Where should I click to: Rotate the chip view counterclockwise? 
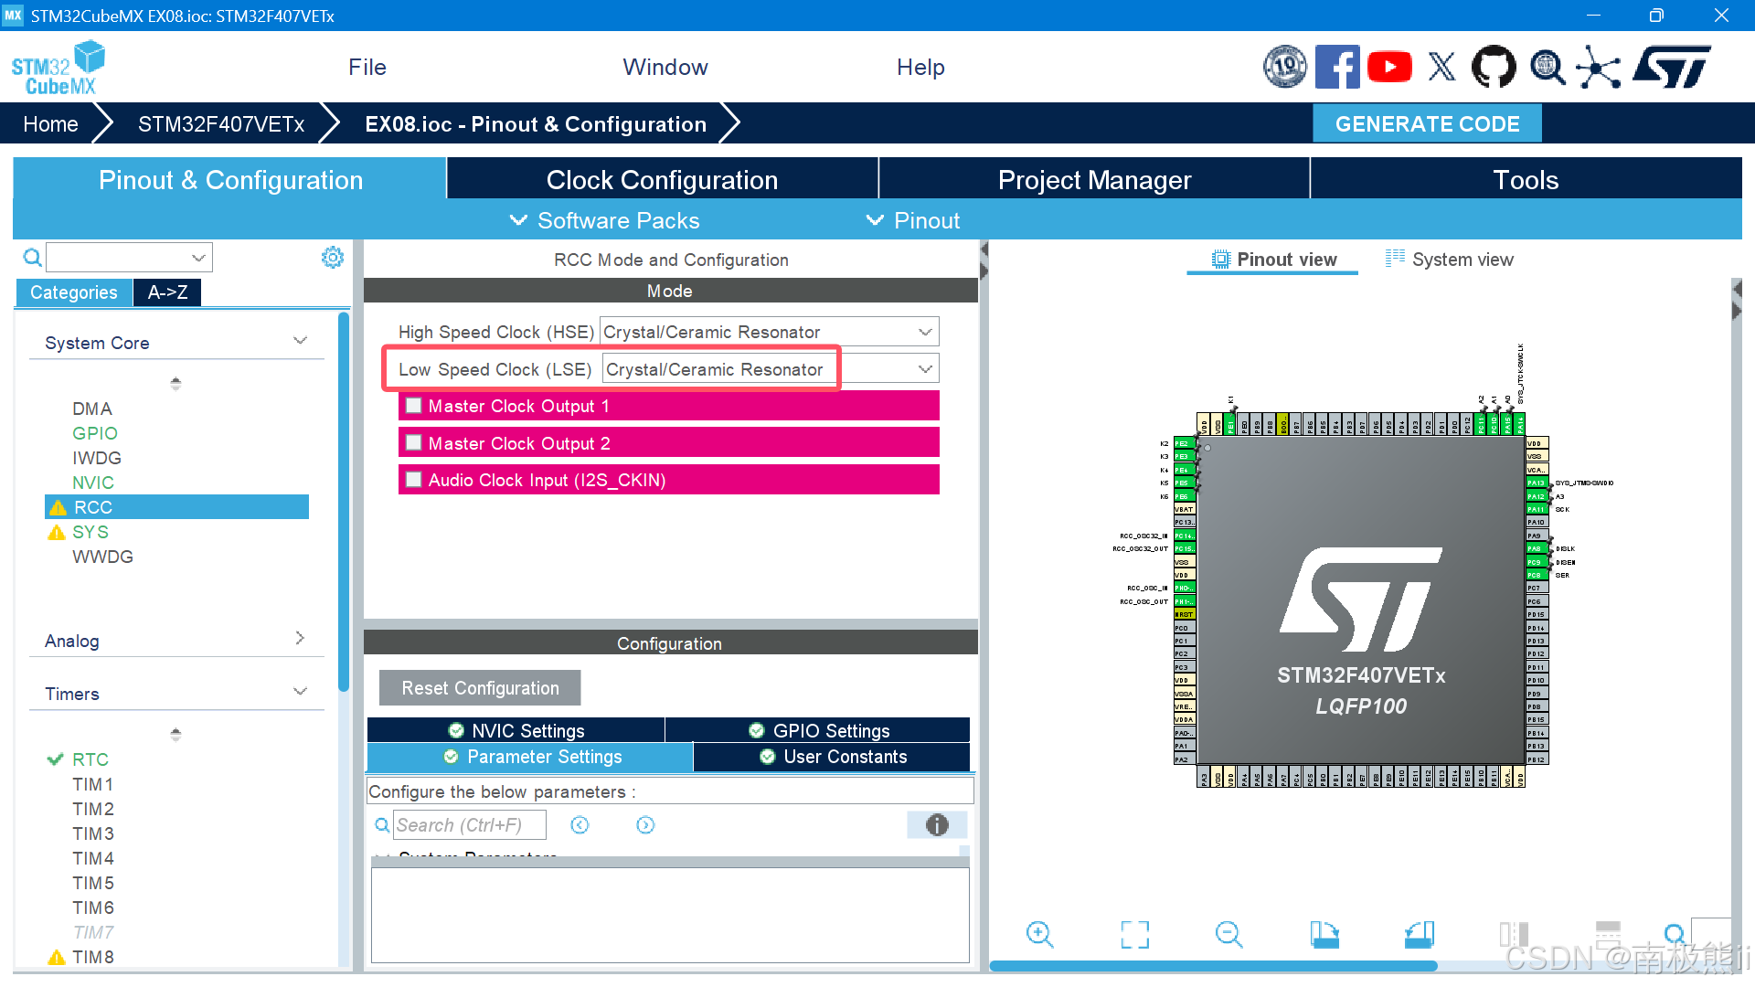(x=1419, y=934)
